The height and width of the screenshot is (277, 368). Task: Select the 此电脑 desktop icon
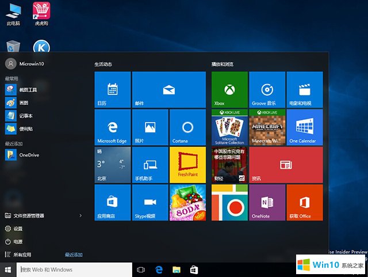13,14
